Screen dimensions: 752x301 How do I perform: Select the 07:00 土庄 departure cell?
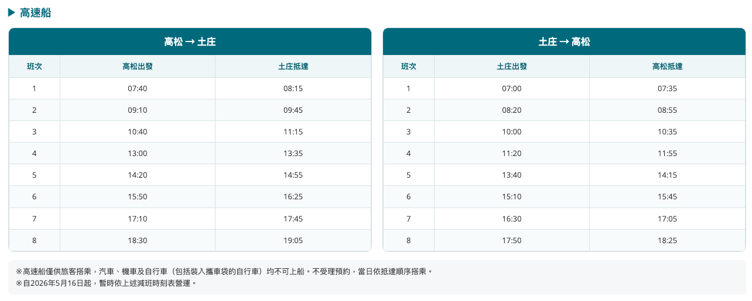click(x=512, y=88)
